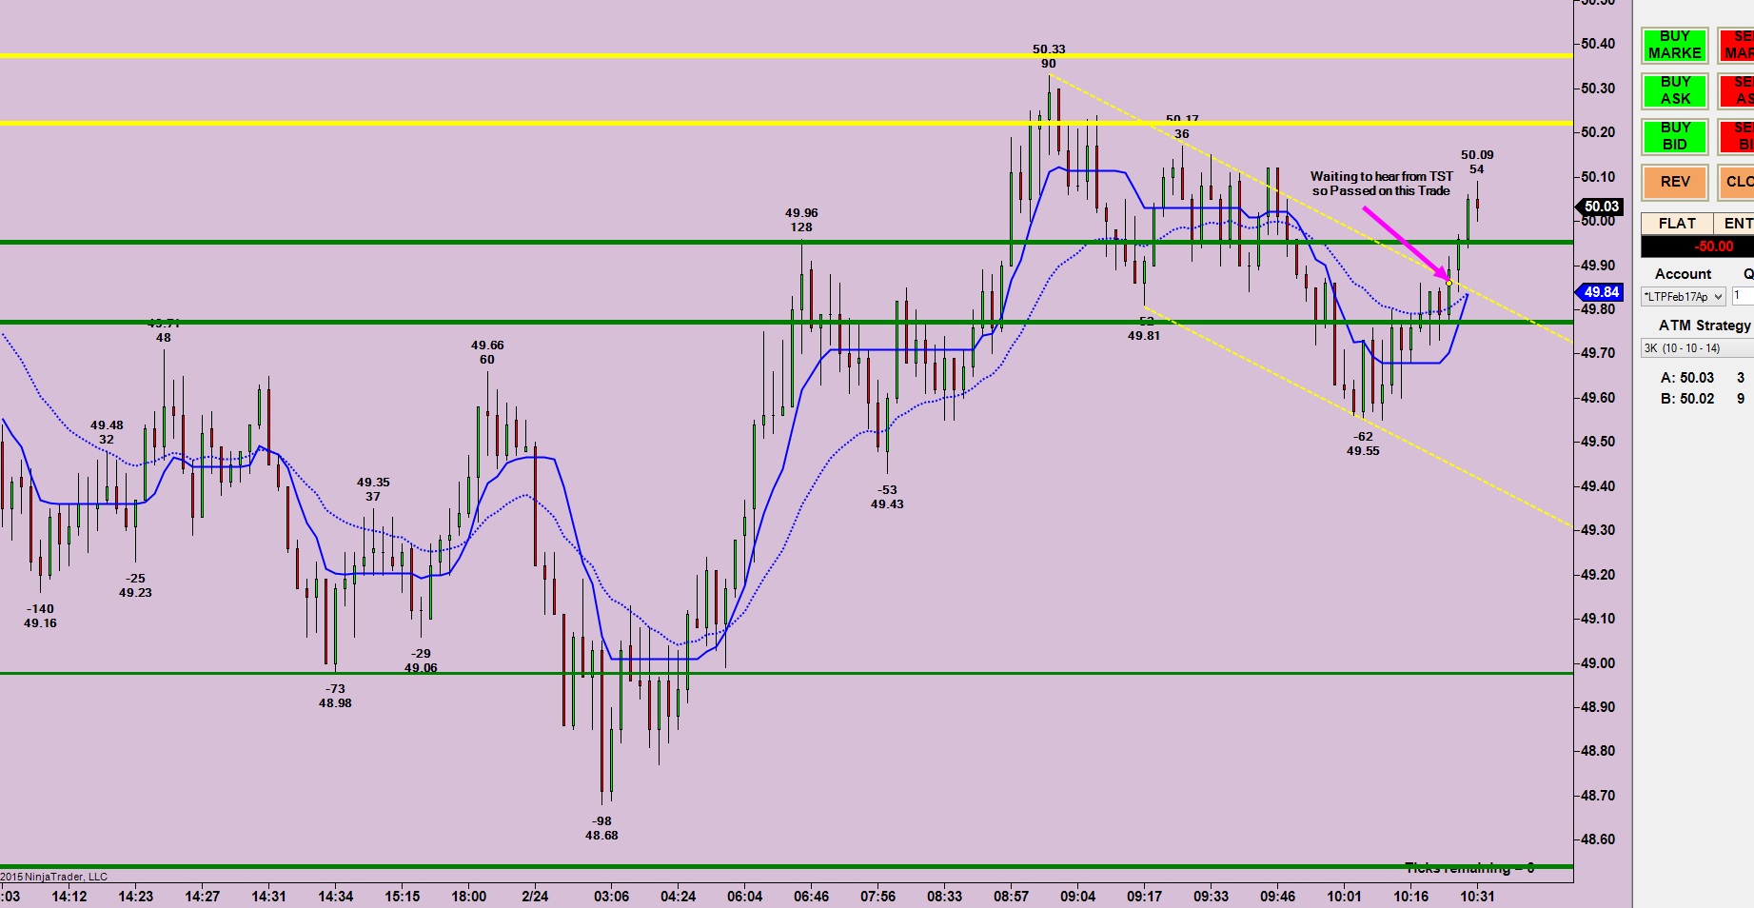Click the blue 49.84 indicator price marker

coord(1601,292)
